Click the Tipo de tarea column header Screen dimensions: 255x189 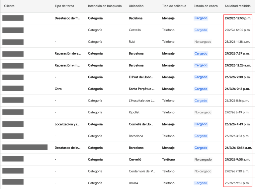(64, 6)
